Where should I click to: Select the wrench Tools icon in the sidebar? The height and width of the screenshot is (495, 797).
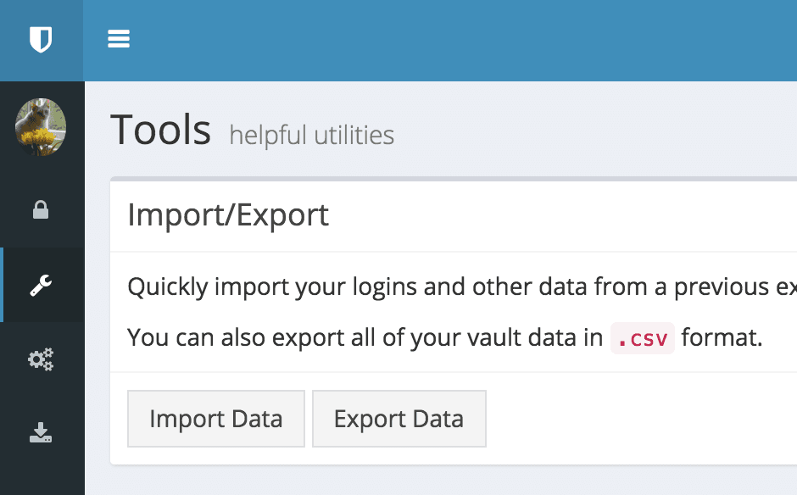[41, 286]
